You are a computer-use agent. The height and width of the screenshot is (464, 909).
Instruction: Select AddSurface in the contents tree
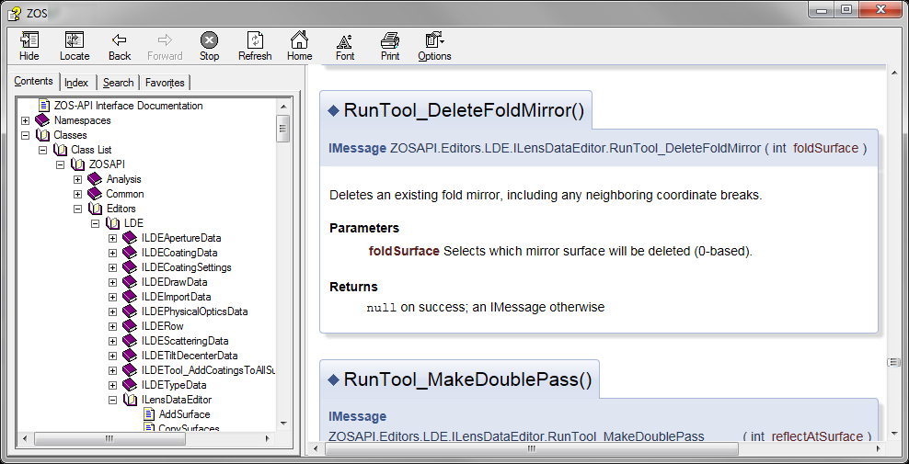click(x=184, y=414)
